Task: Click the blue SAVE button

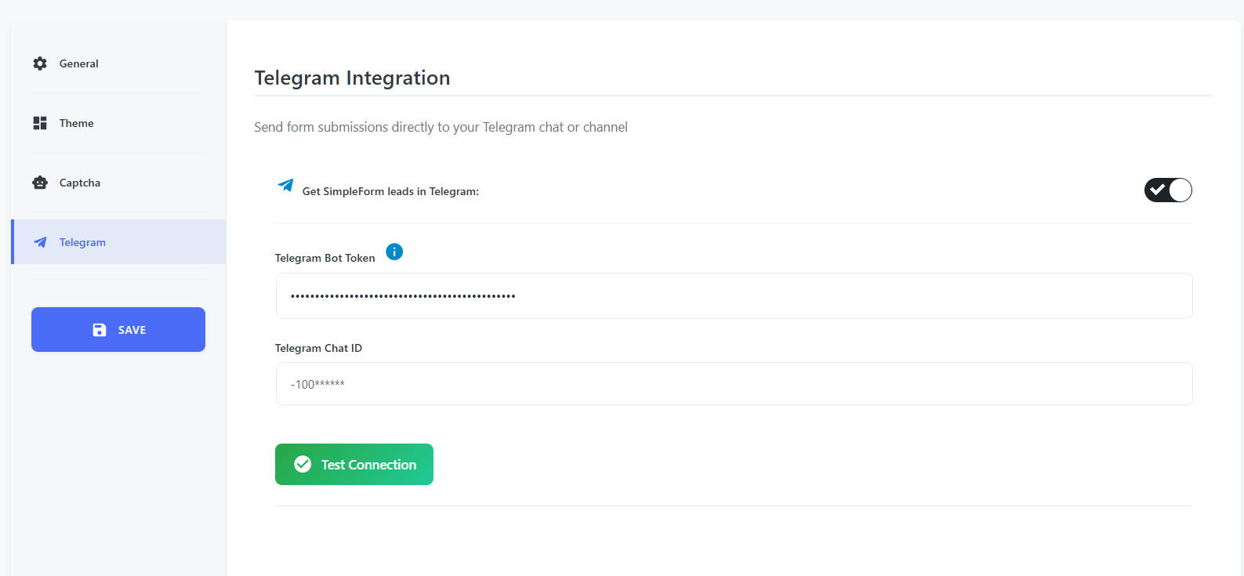Action: (118, 329)
